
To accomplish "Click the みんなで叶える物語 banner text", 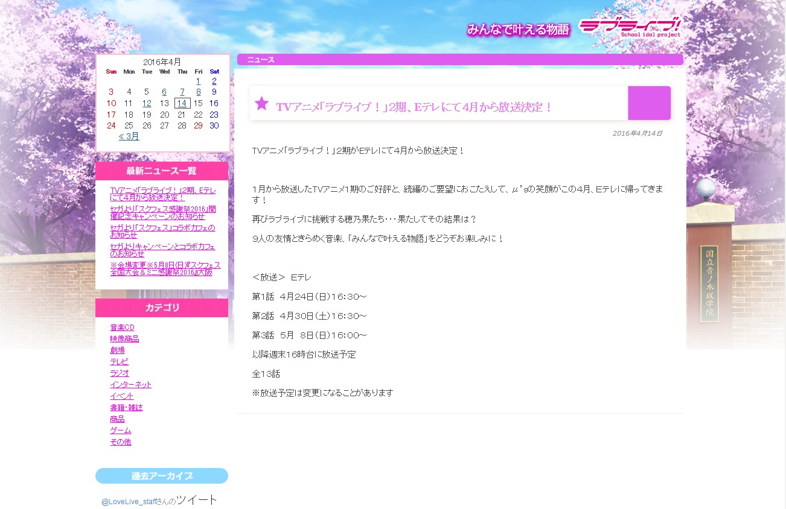I will [518, 29].
